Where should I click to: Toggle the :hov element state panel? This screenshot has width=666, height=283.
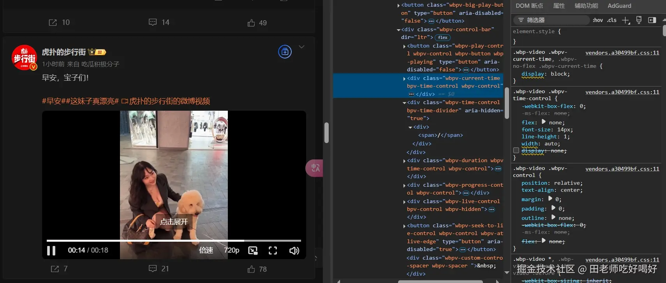[x=598, y=20]
